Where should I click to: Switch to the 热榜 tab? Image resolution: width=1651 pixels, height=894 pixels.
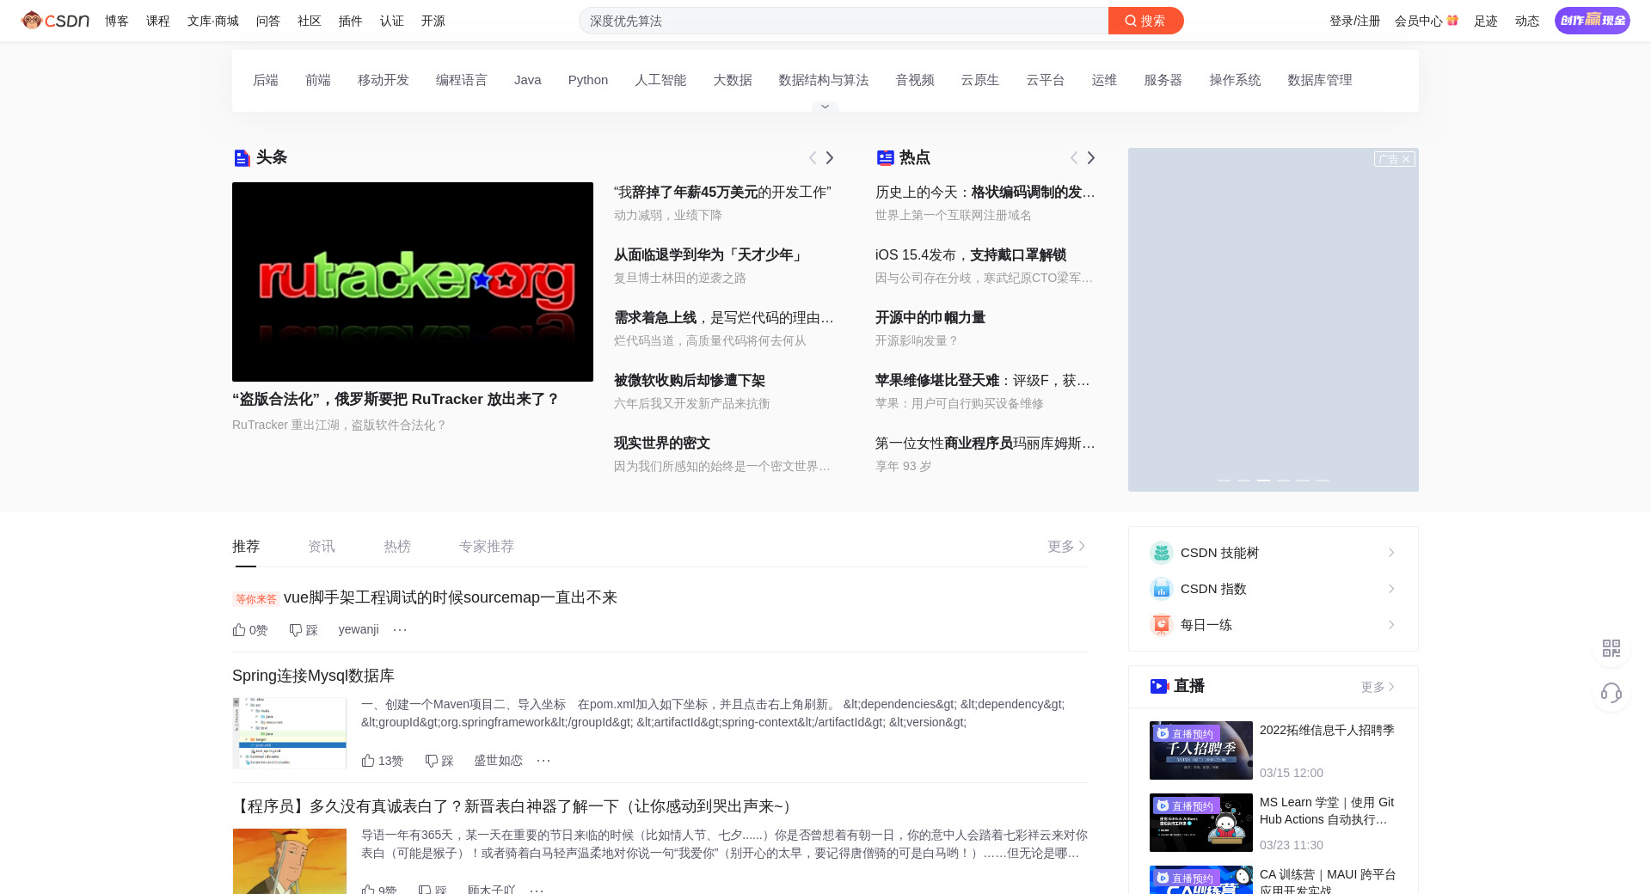[397, 547]
